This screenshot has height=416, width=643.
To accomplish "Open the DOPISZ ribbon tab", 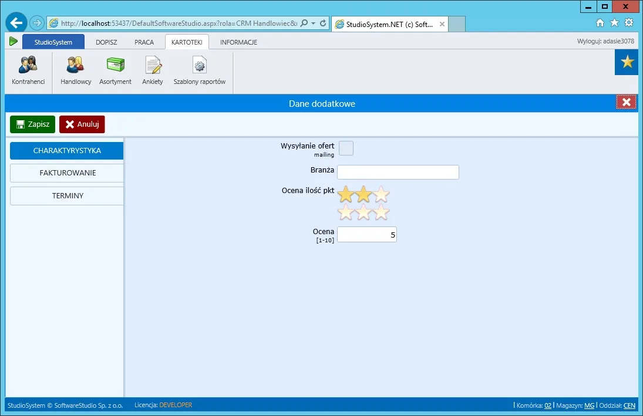I will coord(107,42).
